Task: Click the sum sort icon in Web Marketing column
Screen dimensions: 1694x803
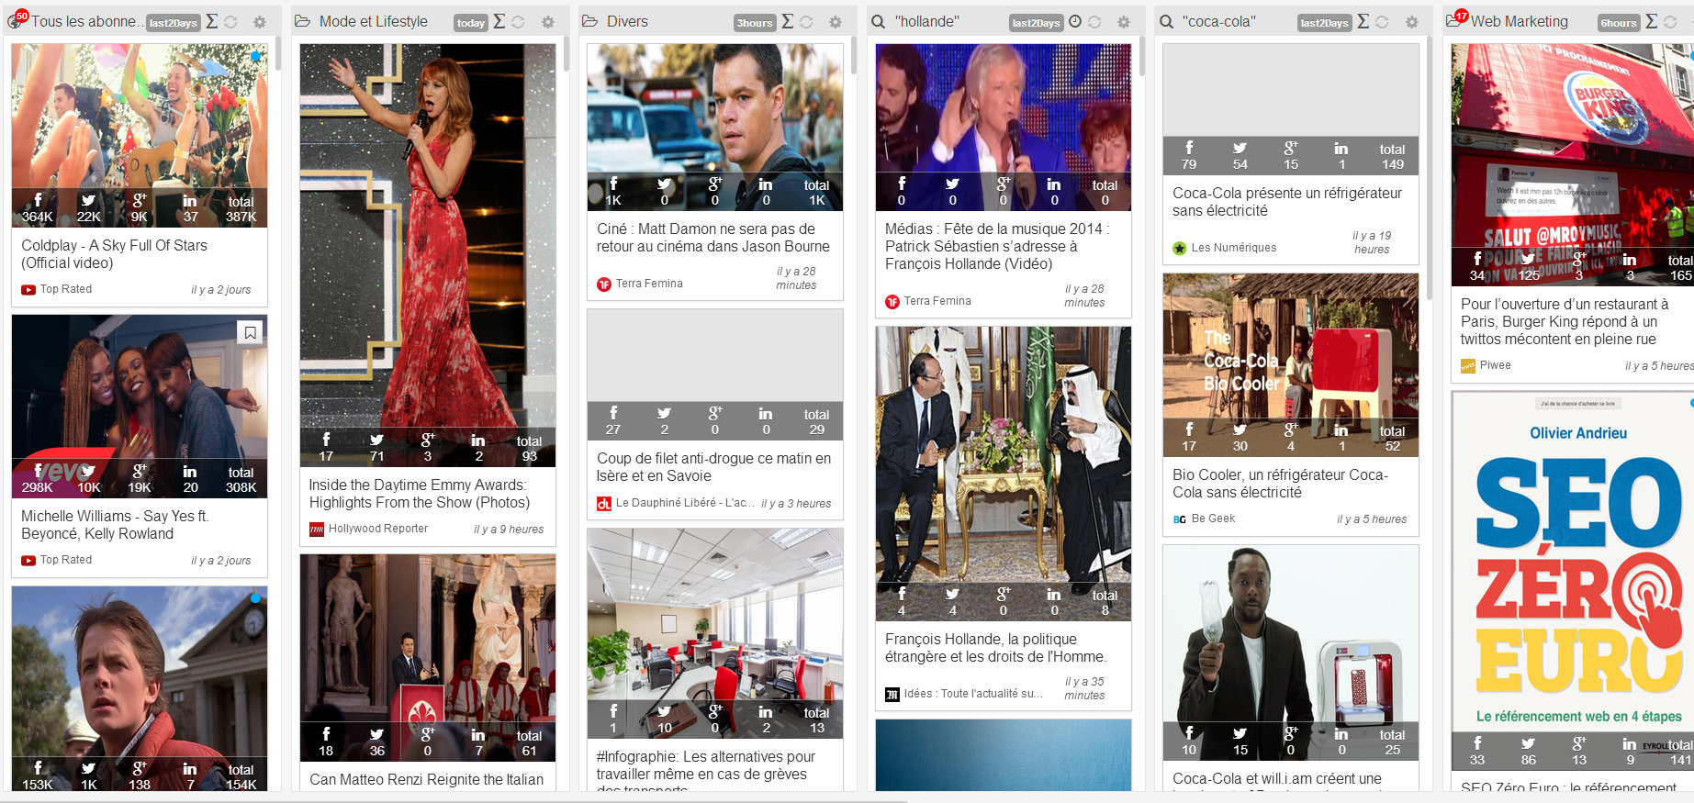Action: tap(1652, 21)
